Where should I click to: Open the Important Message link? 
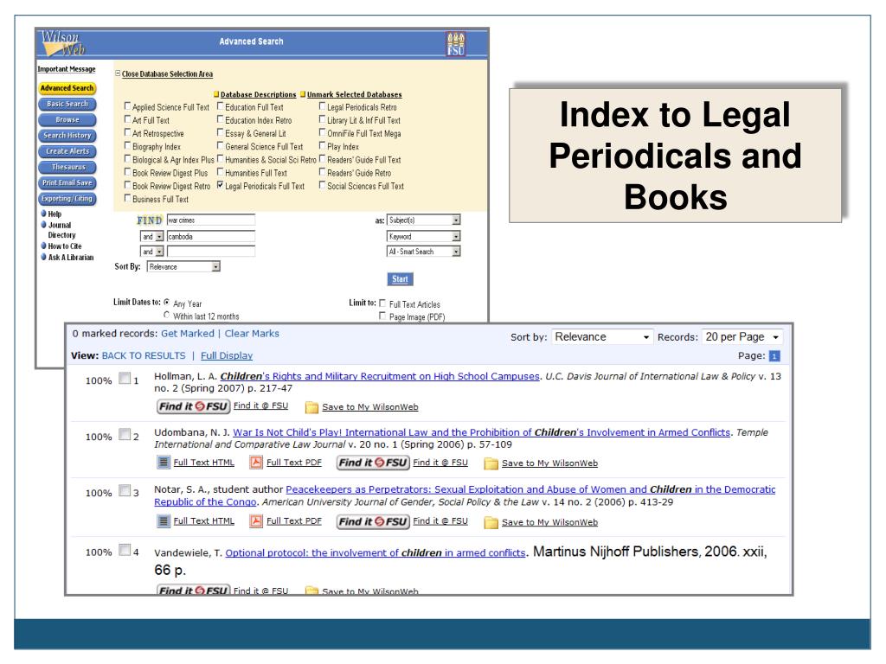67,69
